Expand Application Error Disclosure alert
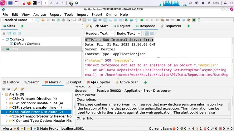Screen dimensions: 234x131 7,112
